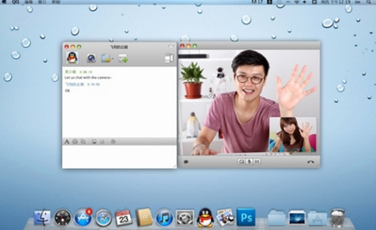
Task: Expand the small arrow beside the send file icon
Action: [112, 59]
